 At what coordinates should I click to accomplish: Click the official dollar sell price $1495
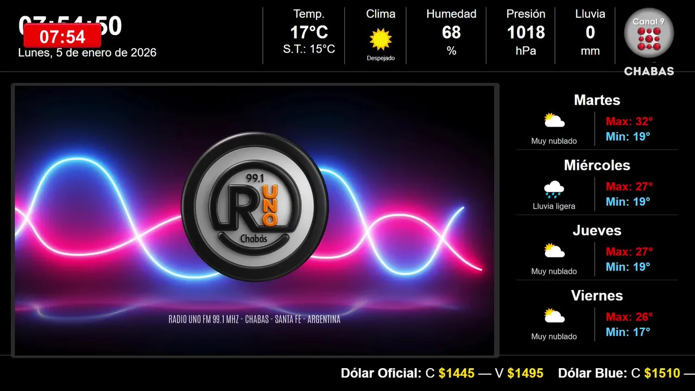(526, 373)
